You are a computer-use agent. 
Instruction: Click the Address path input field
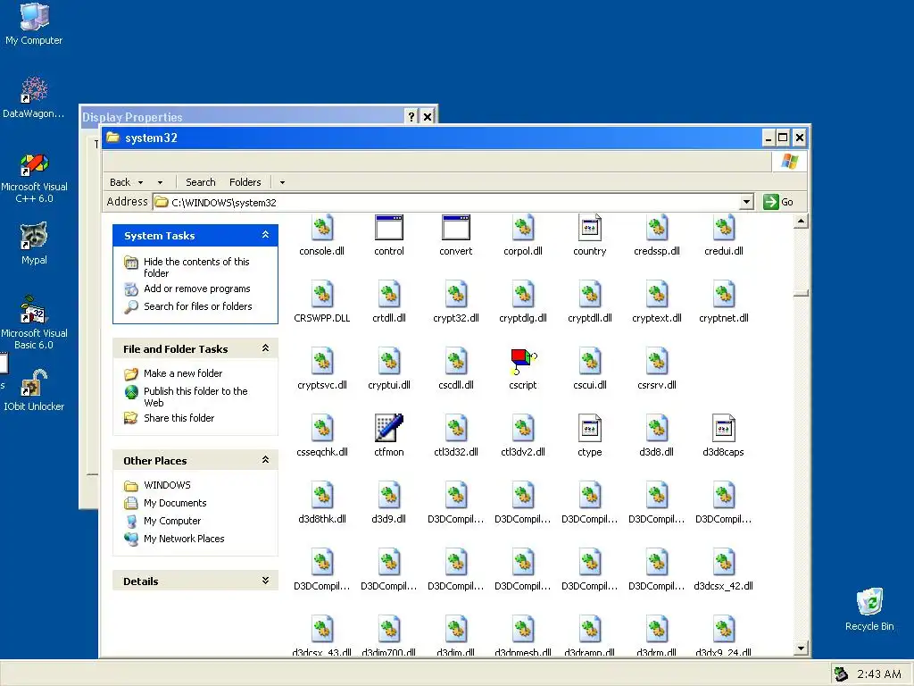click(x=446, y=202)
